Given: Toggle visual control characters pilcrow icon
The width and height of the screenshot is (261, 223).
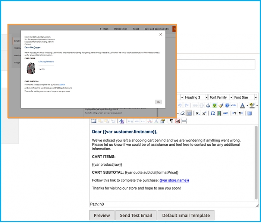Looking at the screenshot, I should point(171,121).
